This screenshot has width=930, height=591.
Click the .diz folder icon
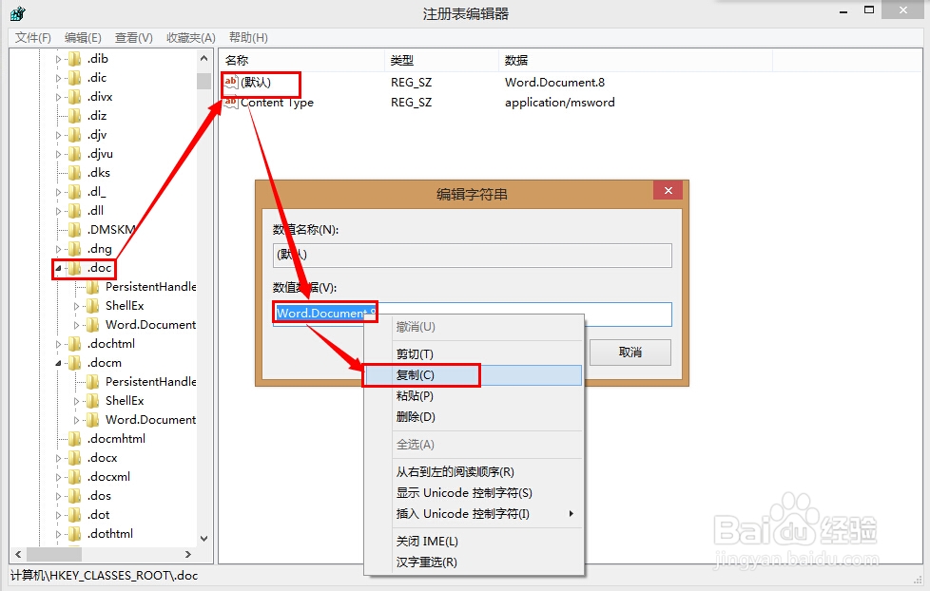click(75, 116)
